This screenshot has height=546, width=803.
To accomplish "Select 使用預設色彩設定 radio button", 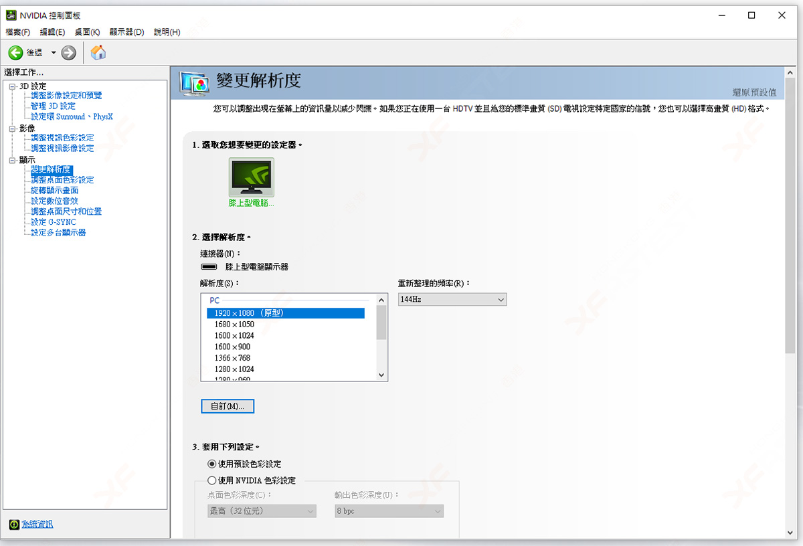I will tap(212, 464).
